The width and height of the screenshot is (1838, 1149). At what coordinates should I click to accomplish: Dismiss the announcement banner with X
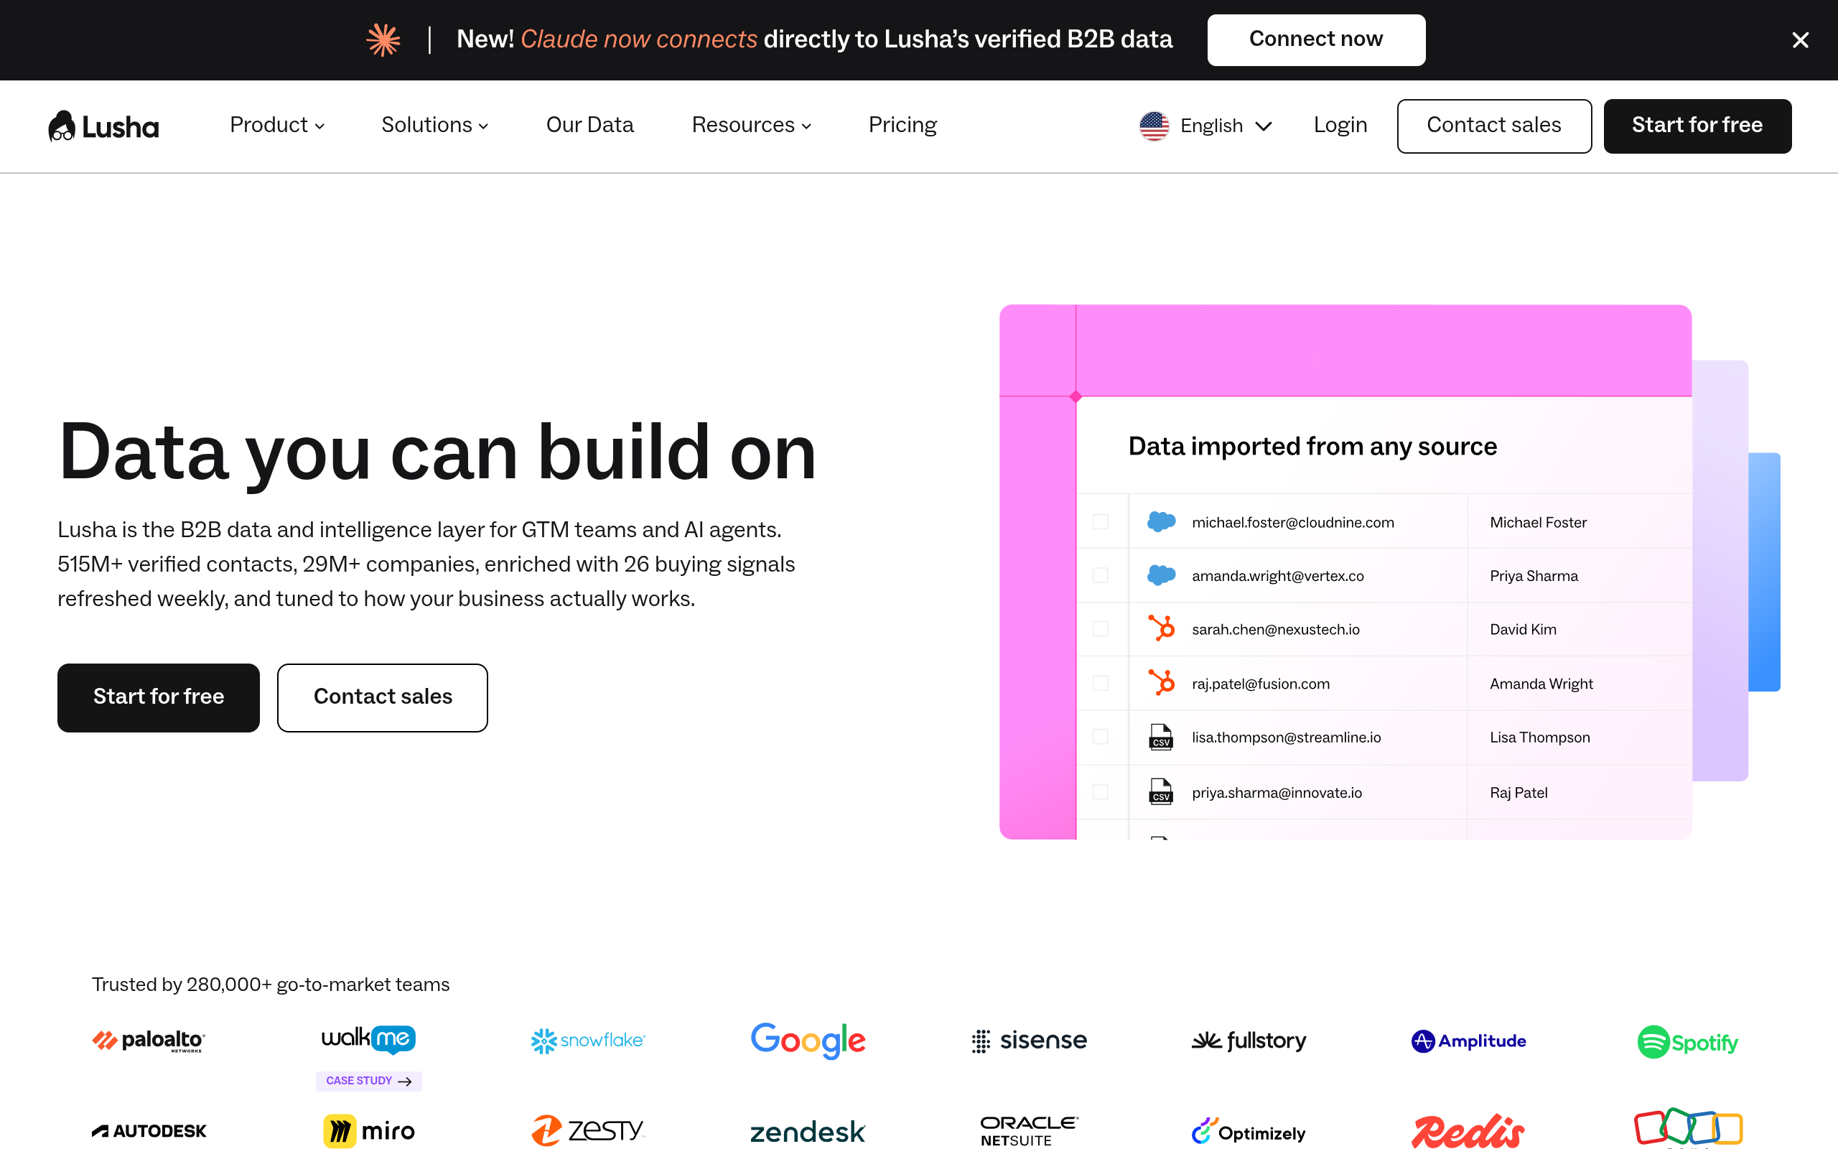pos(1800,40)
